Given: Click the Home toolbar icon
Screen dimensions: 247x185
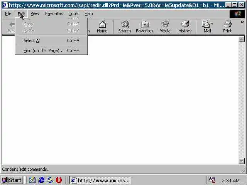Looking at the screenshot, I should (102, 27).
